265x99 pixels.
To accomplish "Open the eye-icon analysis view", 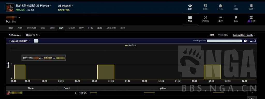I will click(190, 7).
